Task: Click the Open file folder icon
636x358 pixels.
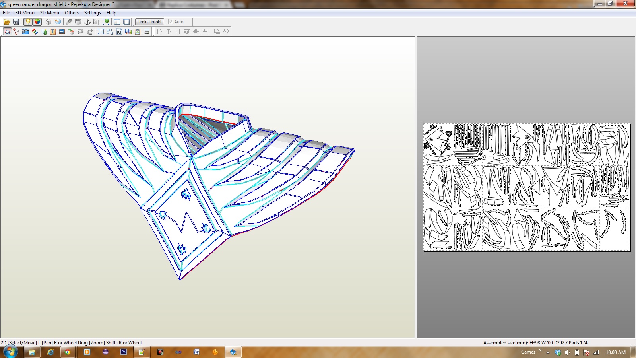Action: pos(7,22)
